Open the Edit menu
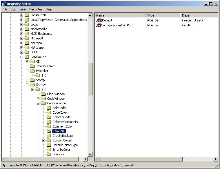This screenshot has height=169, width=220. [13, 9]
